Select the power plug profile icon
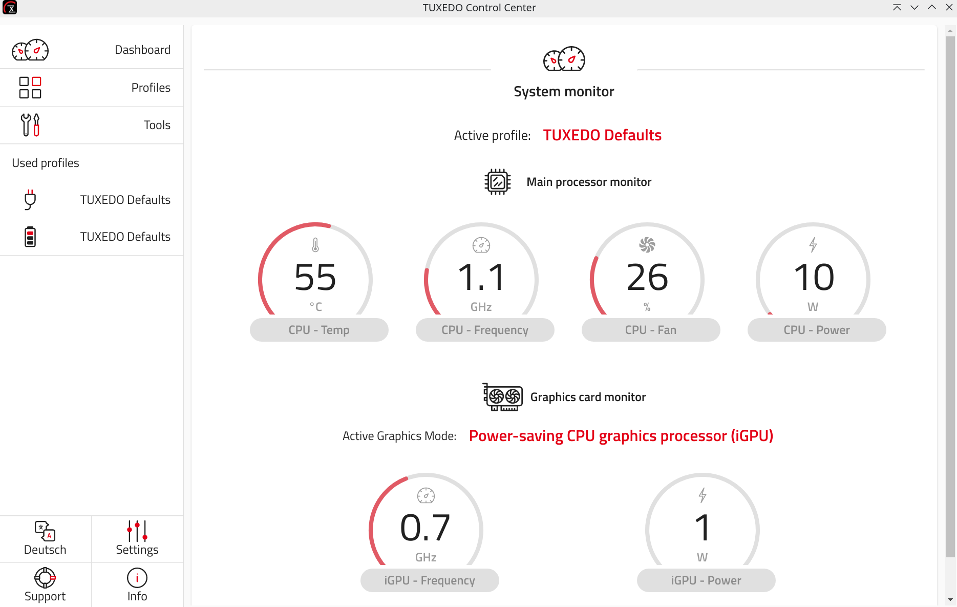 coord(30,200)
